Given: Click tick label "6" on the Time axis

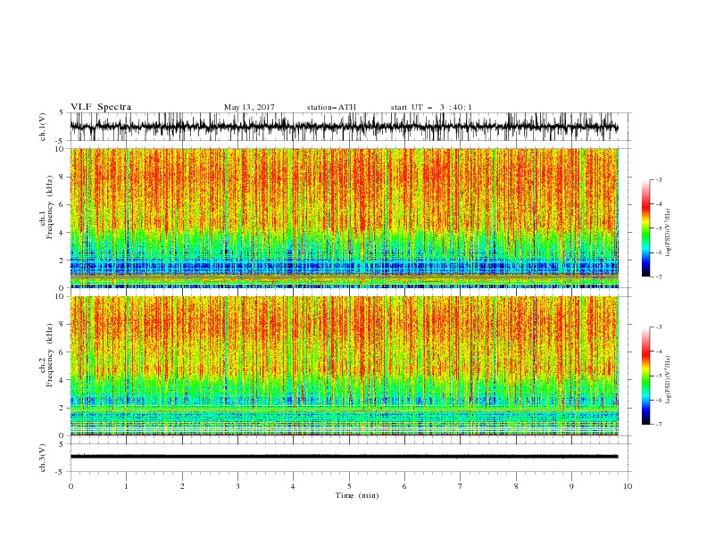Looking at the screenshot, I should coord(404,486).
